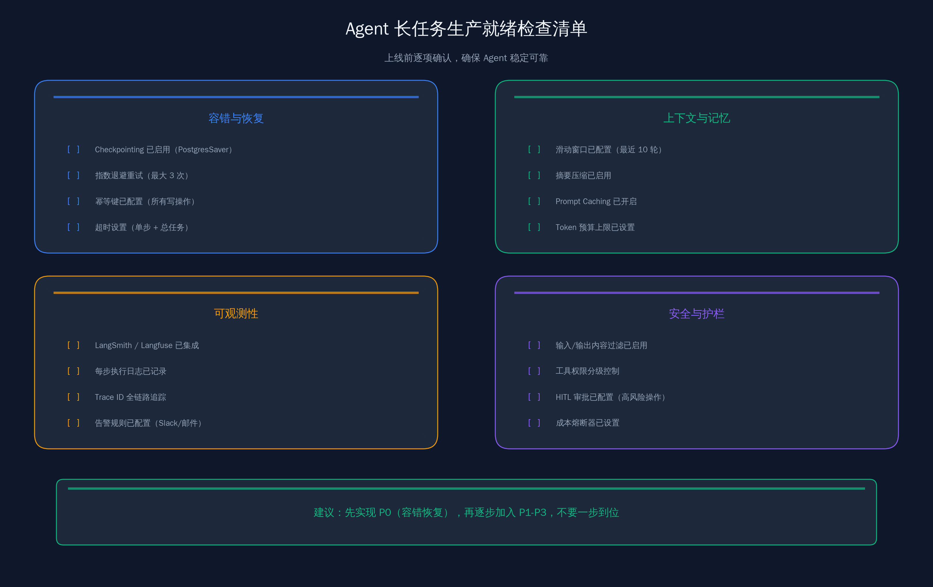The height and width of the screenshot is (587, 933).
Task: Click the 容错与恢复 section heading
Action: click(x=236, y=118)
